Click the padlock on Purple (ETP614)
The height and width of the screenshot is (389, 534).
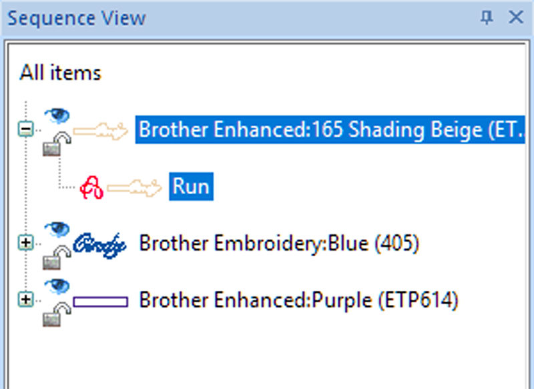[x=53, y=314]
